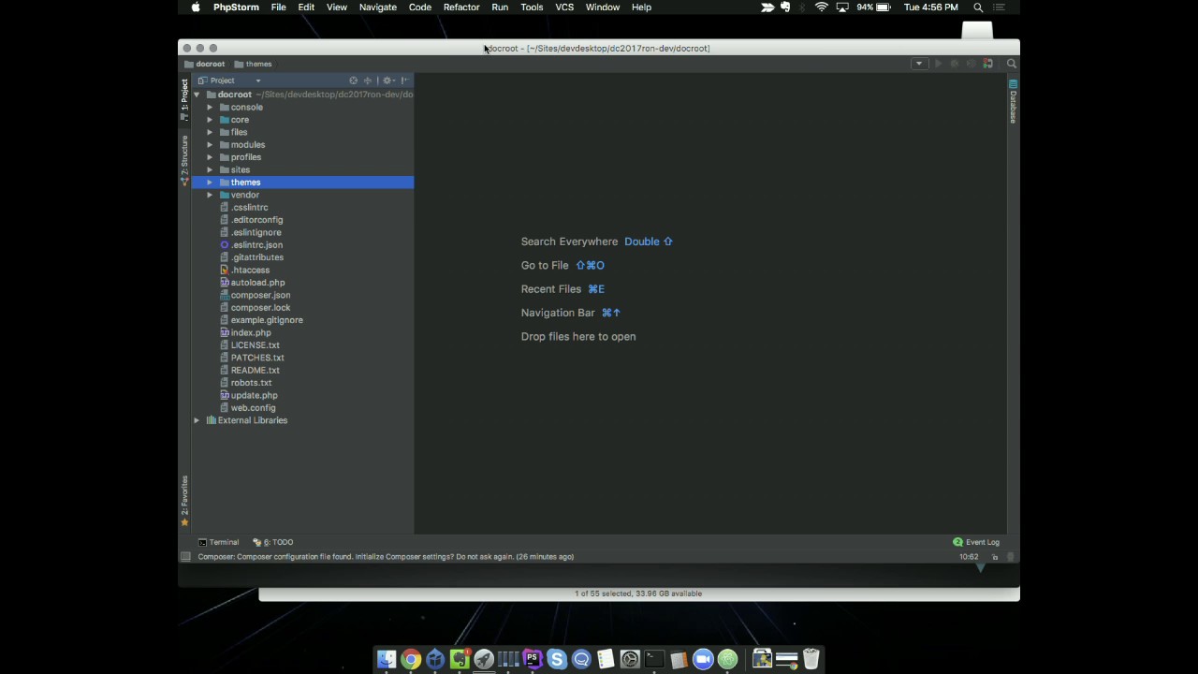Expand External Libraries node
This screenshot has width=1198, height=674.
pyautogui.click(x=197, y=420)
